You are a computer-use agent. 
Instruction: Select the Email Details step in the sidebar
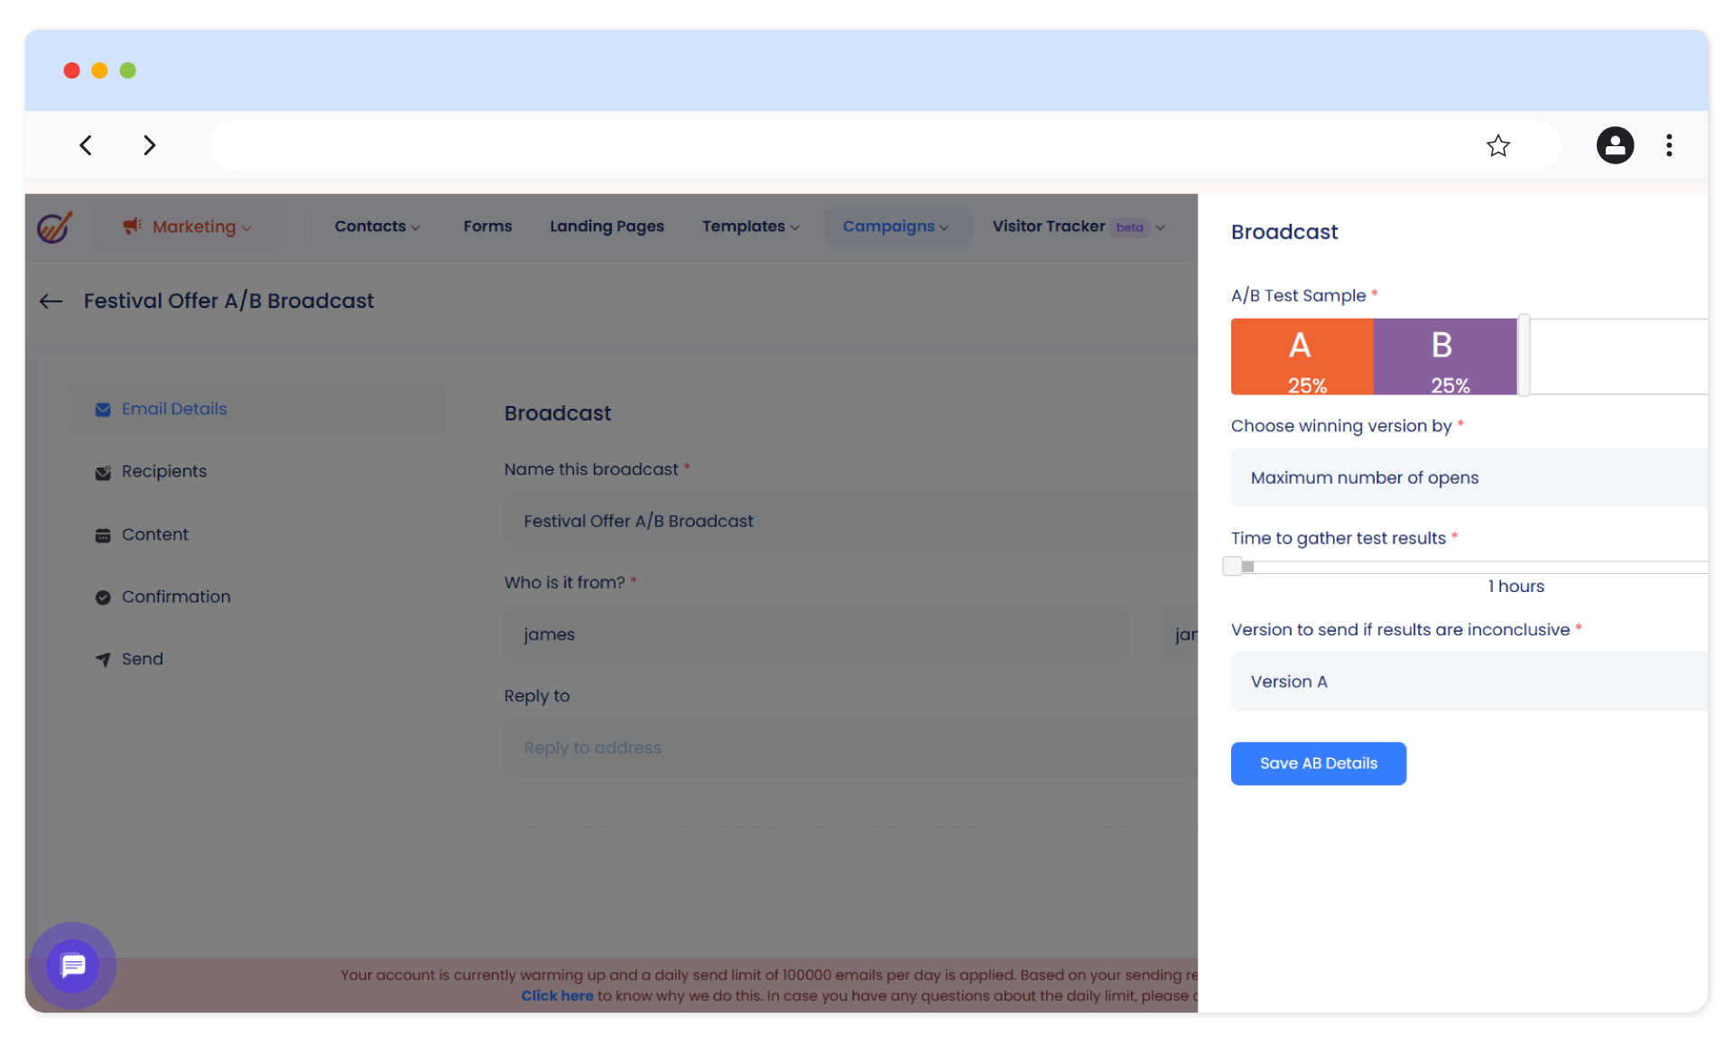[174, 408]
